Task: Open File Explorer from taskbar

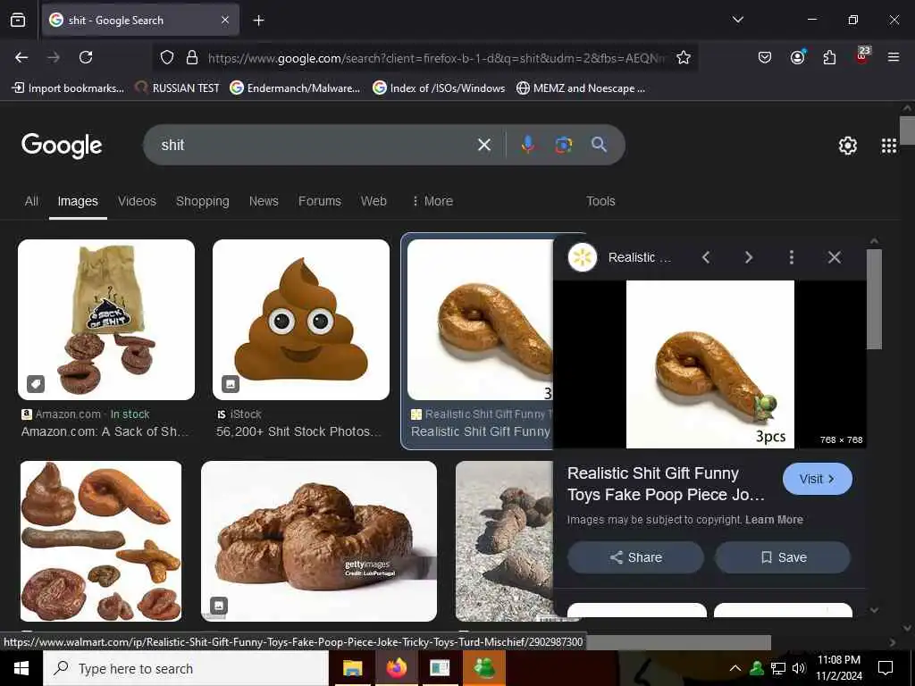Action: pyautogui.click(x=352, y=668)
